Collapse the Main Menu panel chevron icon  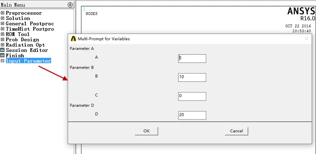click(x=70, y=5)
